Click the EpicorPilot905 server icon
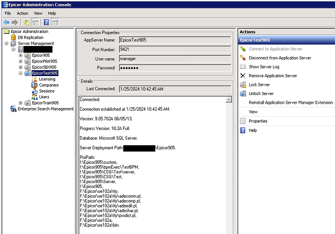This screenshot has width=335, height=234. click(27, 62)
